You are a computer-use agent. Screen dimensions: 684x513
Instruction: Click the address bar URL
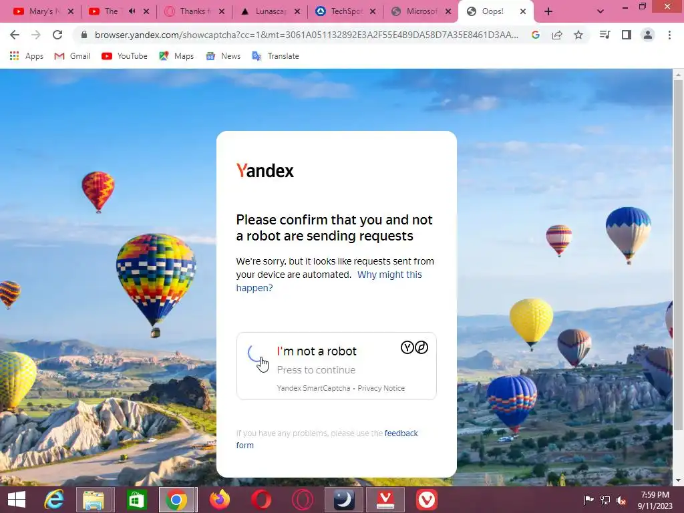pyautogui.click(x=306, y=35)
